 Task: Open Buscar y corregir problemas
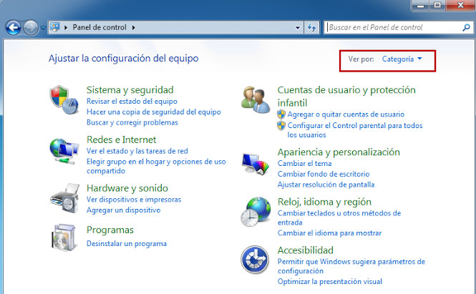coord(132,122)
